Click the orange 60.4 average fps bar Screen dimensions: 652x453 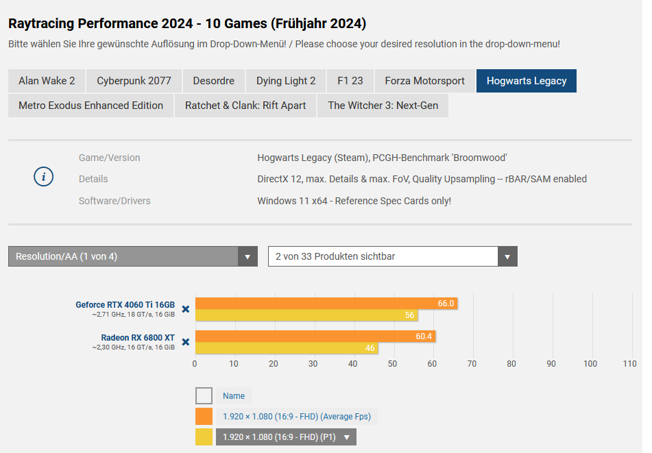pos(315,336)
